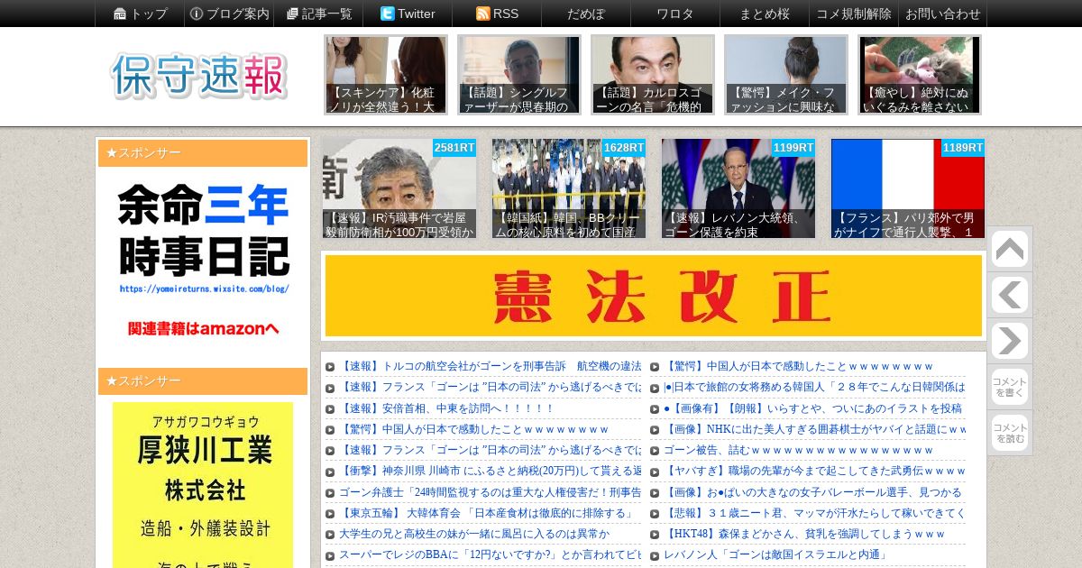Viewport: 1082px width, 568px height.
Task: Click the コメントを書く side button
Action: click(x=1010, y=387)
